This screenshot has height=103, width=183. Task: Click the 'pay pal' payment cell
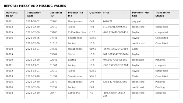click(142, 22)
